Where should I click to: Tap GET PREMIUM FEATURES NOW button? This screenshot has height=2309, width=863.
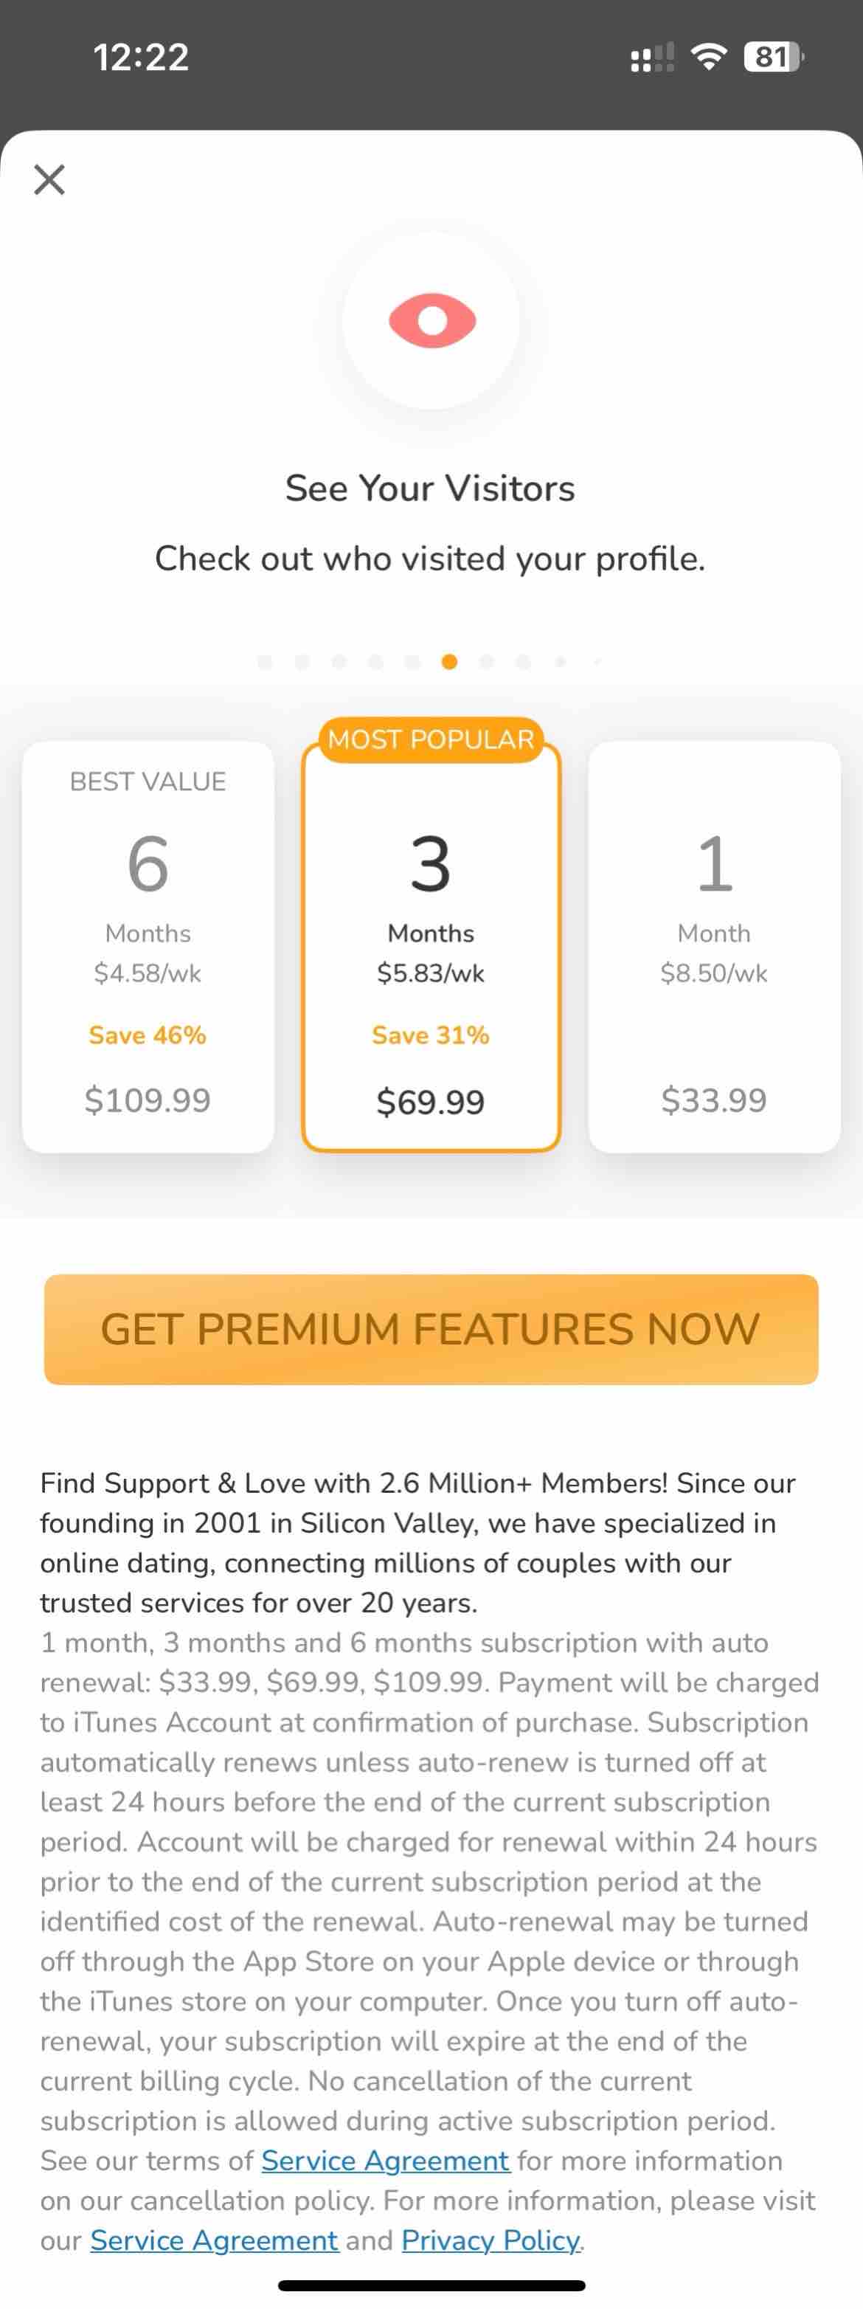point(431,1329)
